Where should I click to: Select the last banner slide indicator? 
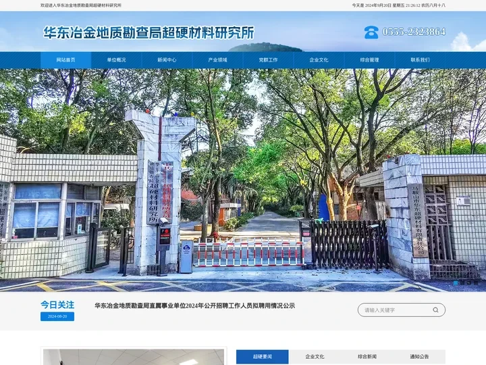(476, 283)
